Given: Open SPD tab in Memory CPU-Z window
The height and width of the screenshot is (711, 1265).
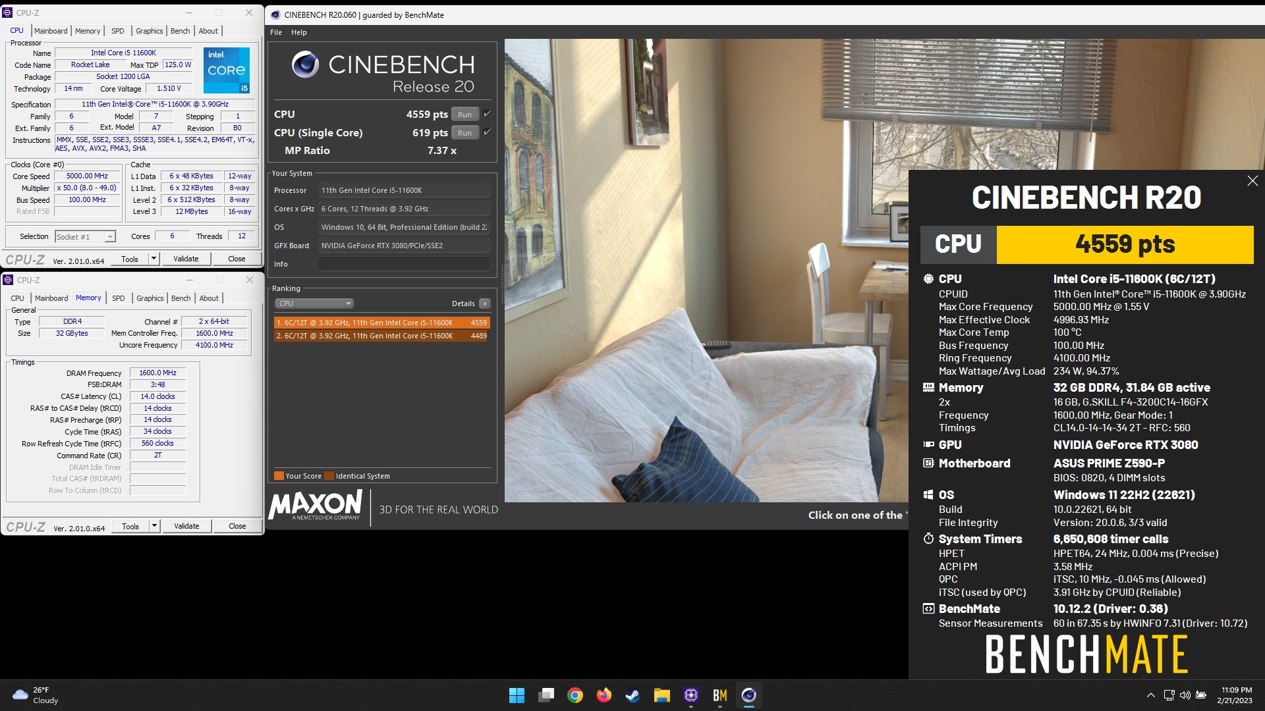Looking at the screenshot, I should [119, 298].
